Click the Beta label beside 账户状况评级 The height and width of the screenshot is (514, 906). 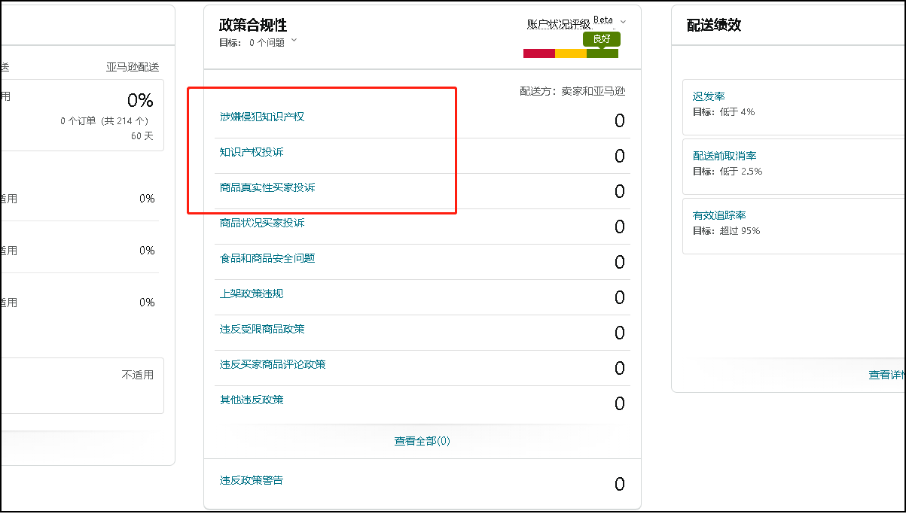click(603, 20)
